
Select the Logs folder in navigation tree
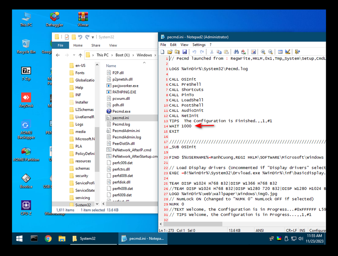pos(79,124)
